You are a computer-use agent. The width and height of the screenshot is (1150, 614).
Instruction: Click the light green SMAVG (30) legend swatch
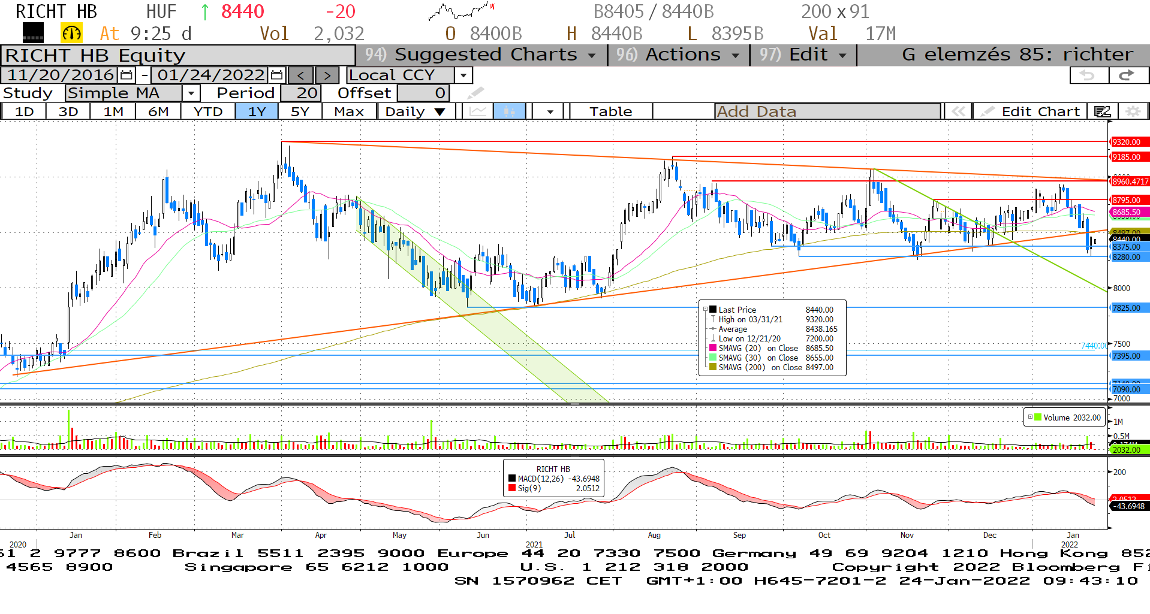pyautogui.click(x=713, y=358)
